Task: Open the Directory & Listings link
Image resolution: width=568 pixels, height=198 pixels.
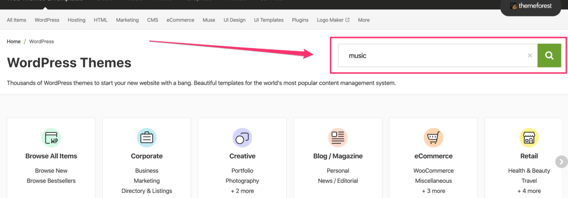Action: (147, 191)
